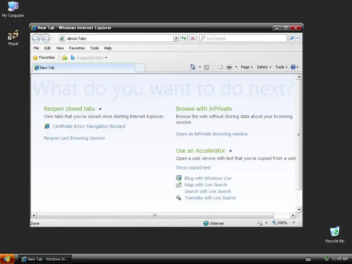Click the network tray icon beside the clock

pyautogui.click(x=327, y=259)
